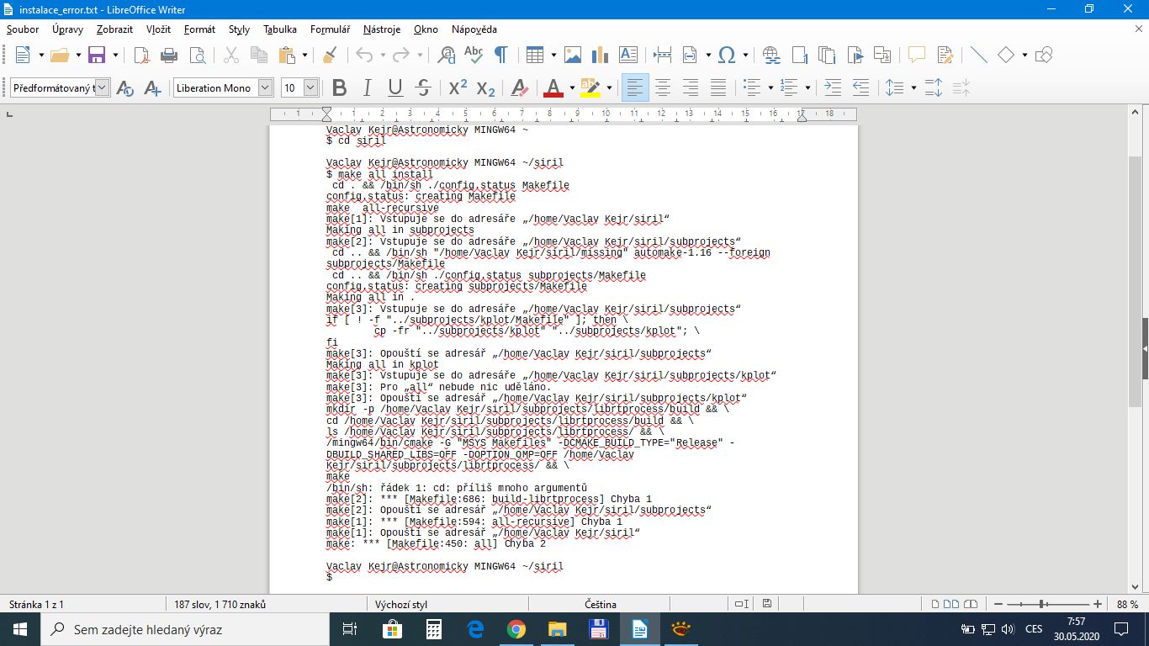Expand the bullet list dropdown arrow
This screenshot has width=1149, height=646.
pos(770,87)
